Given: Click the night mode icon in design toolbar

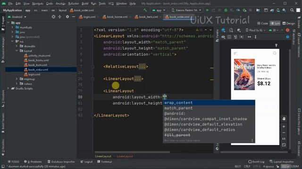Looking at the screenshot, I should tap(239, 30).
